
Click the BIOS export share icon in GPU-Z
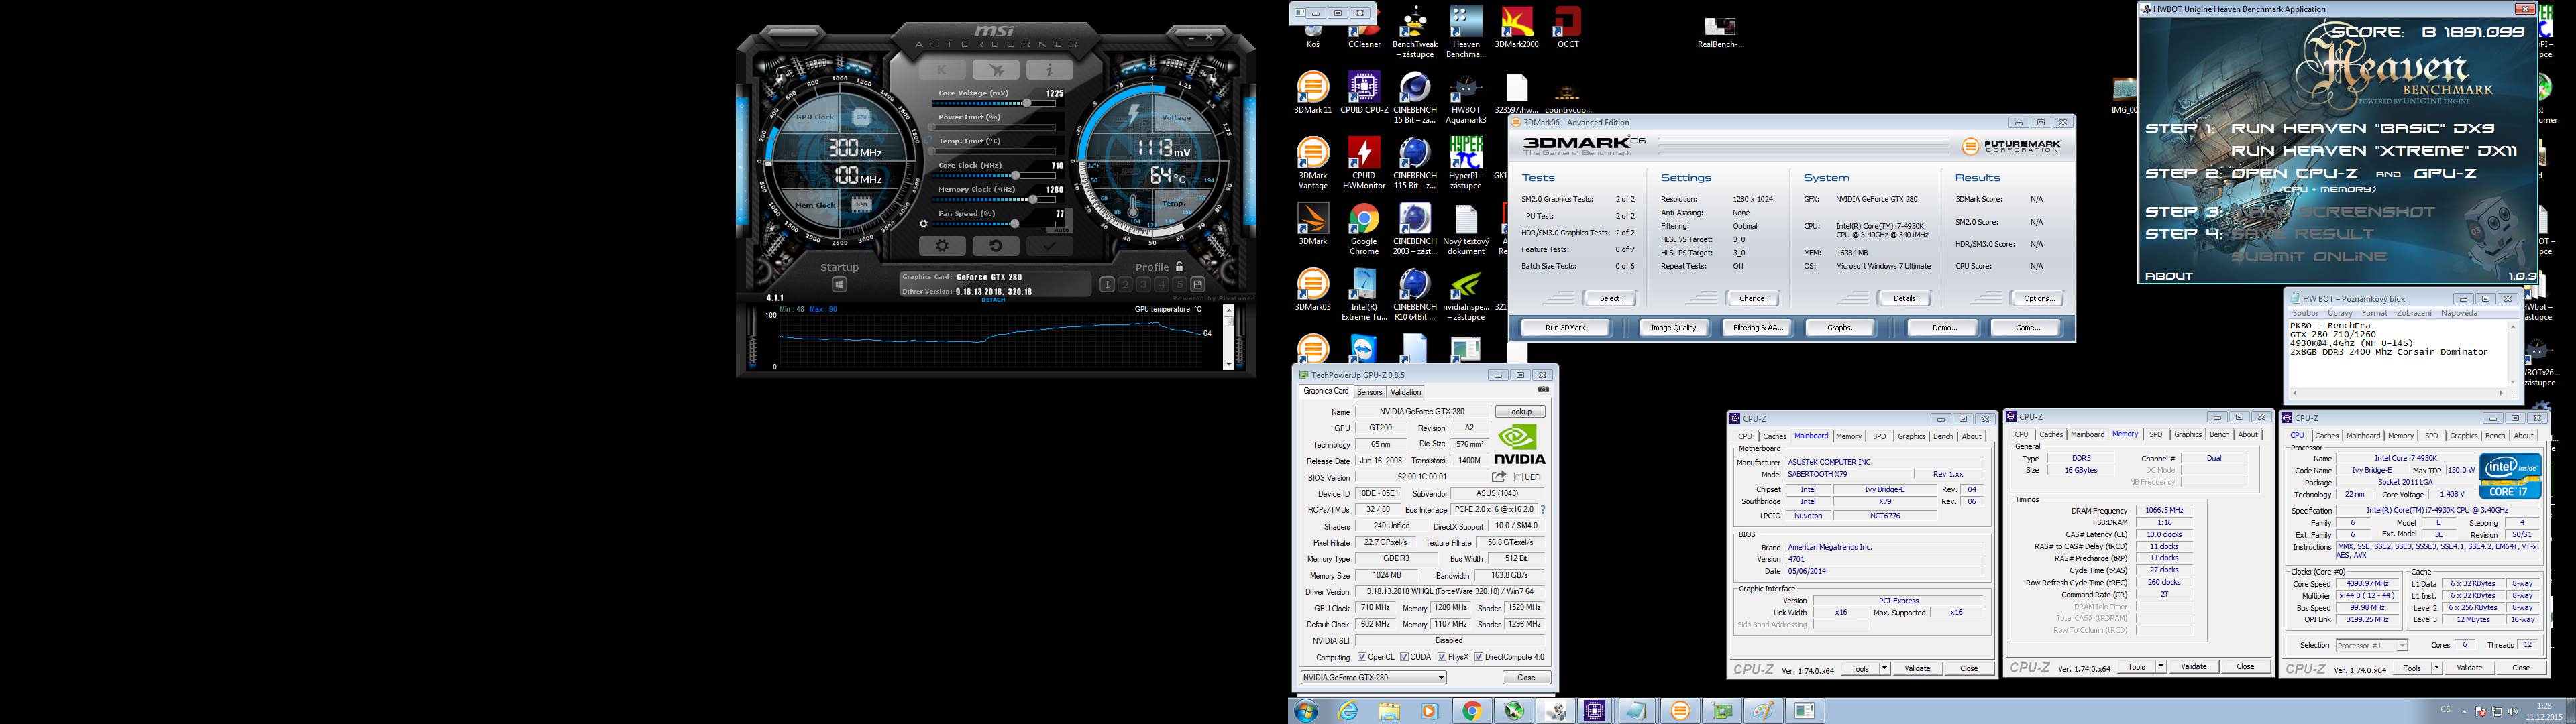1498,477
